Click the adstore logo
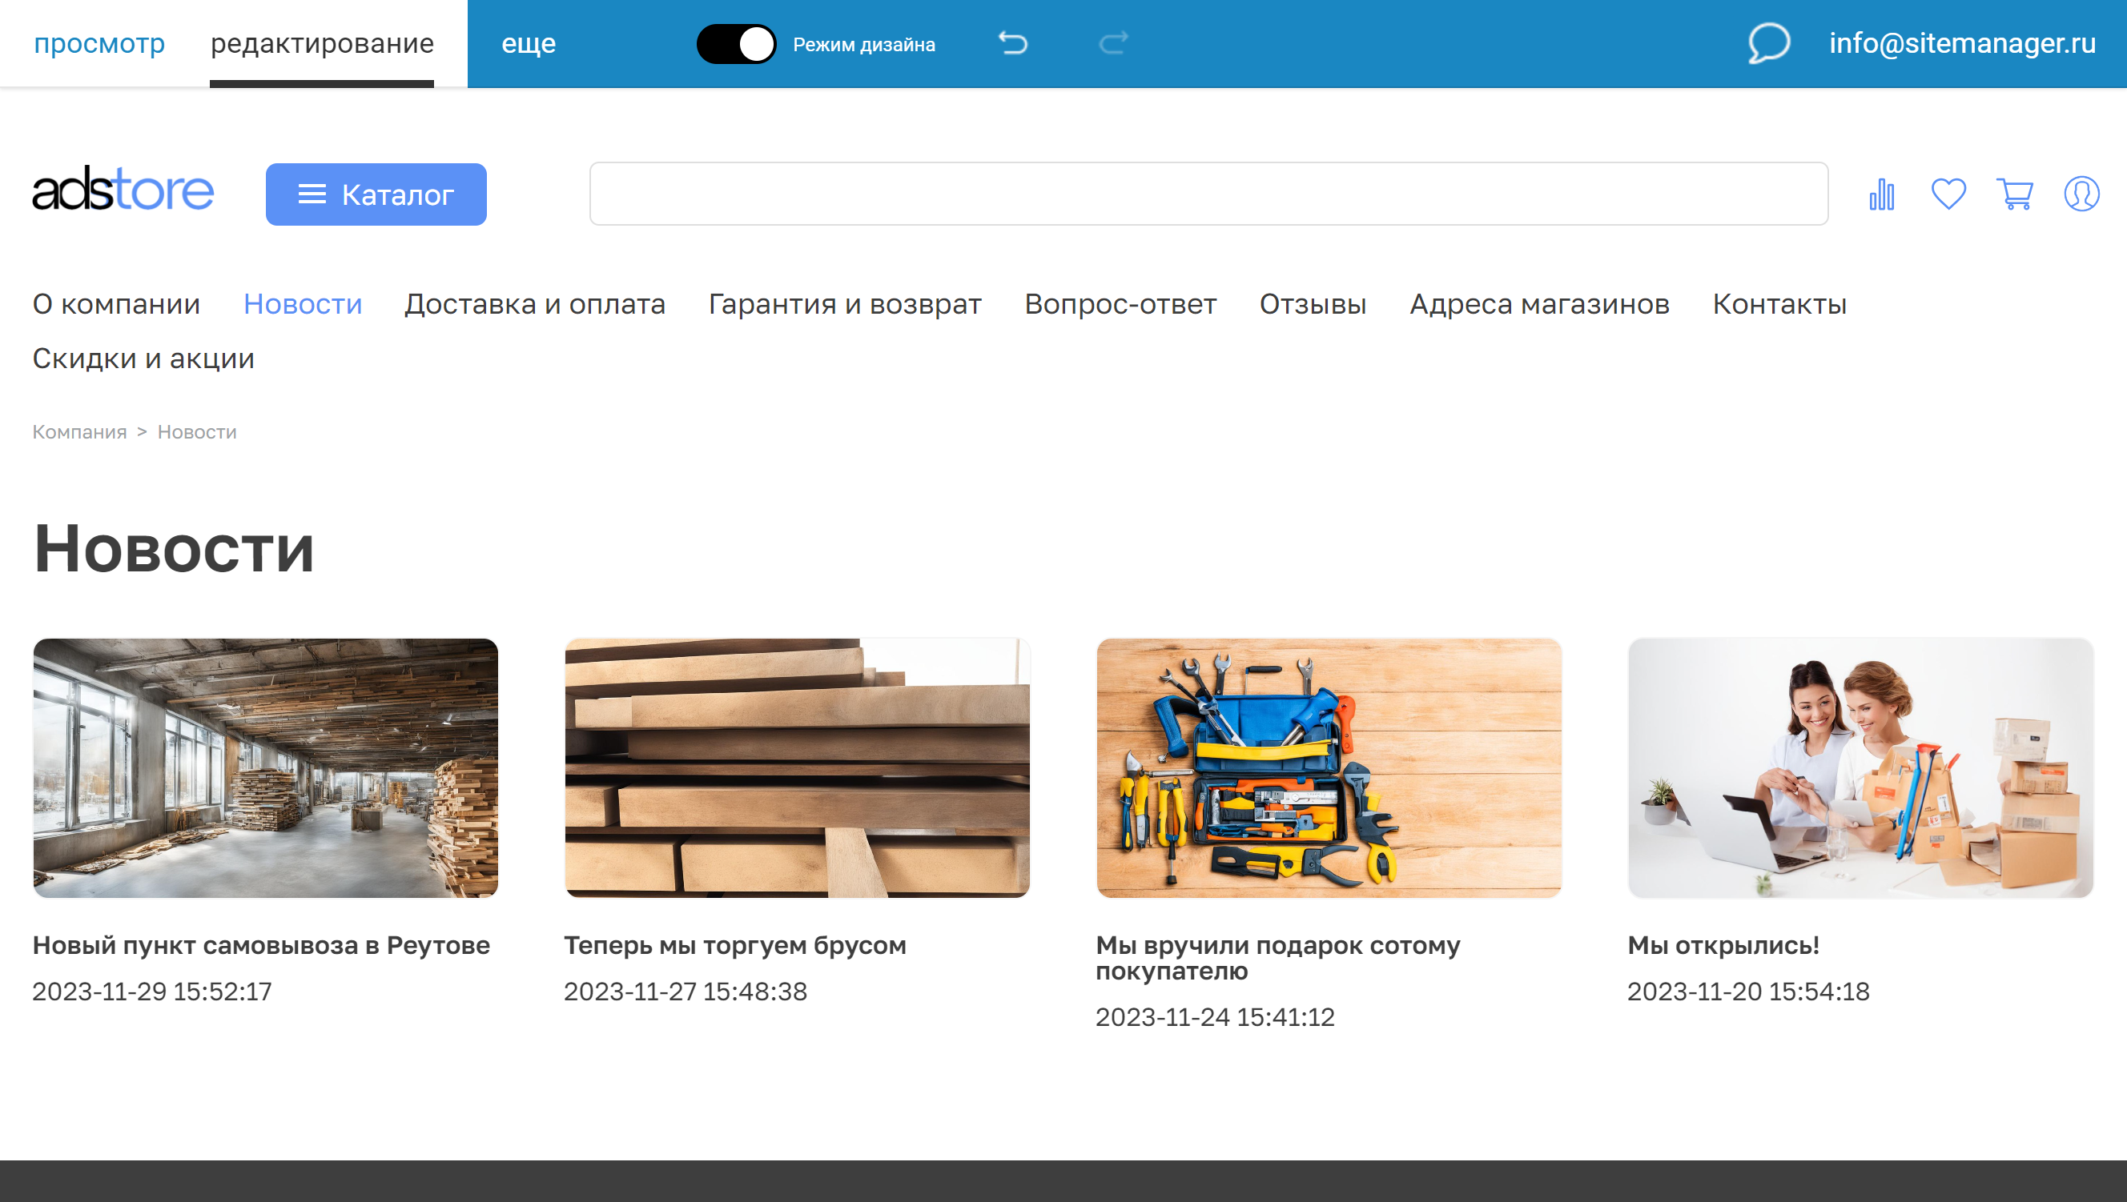Image resolution: width=2127 pixels, height=1202 pixels. pos(123,190)
